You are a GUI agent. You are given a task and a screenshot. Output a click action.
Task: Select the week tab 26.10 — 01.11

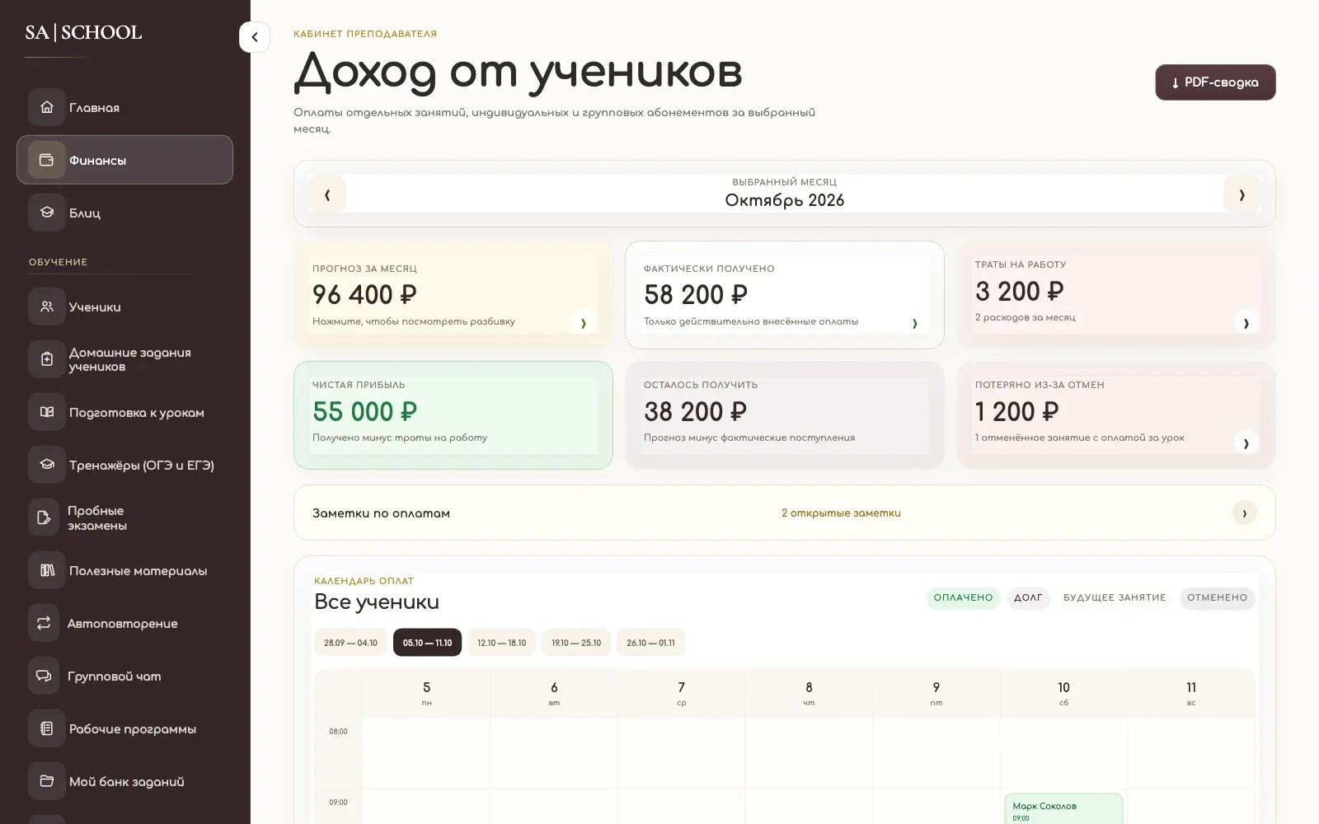pos(650,643)
